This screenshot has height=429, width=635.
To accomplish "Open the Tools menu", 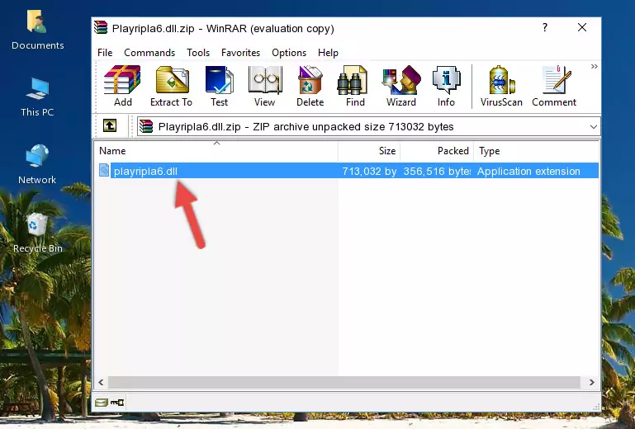I will point(198,53).
